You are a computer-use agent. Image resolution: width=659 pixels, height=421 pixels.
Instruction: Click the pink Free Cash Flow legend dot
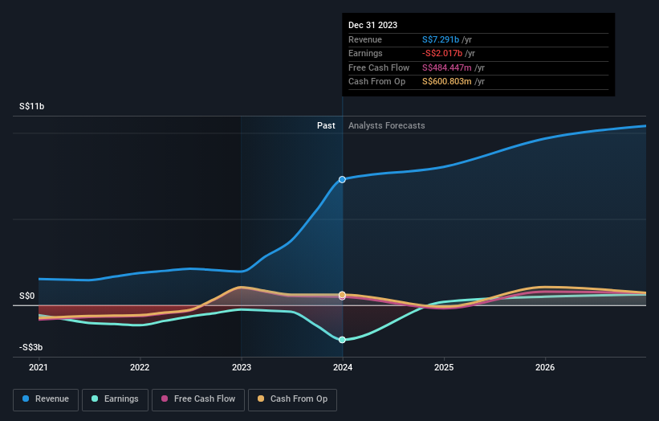[165, 399]
